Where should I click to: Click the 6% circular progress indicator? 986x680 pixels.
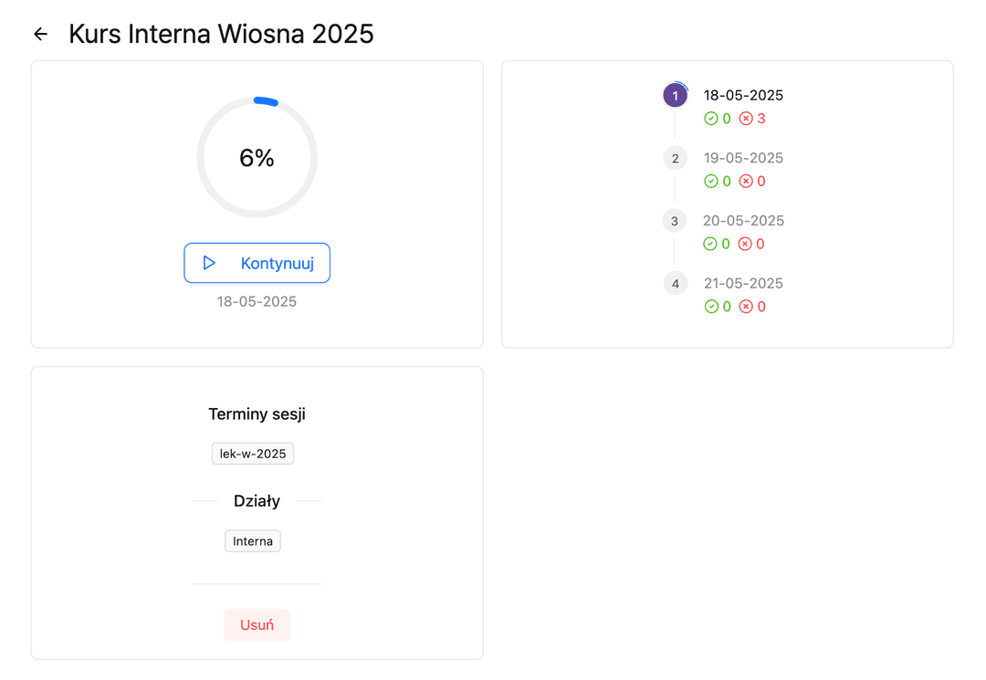pos(257,157)
